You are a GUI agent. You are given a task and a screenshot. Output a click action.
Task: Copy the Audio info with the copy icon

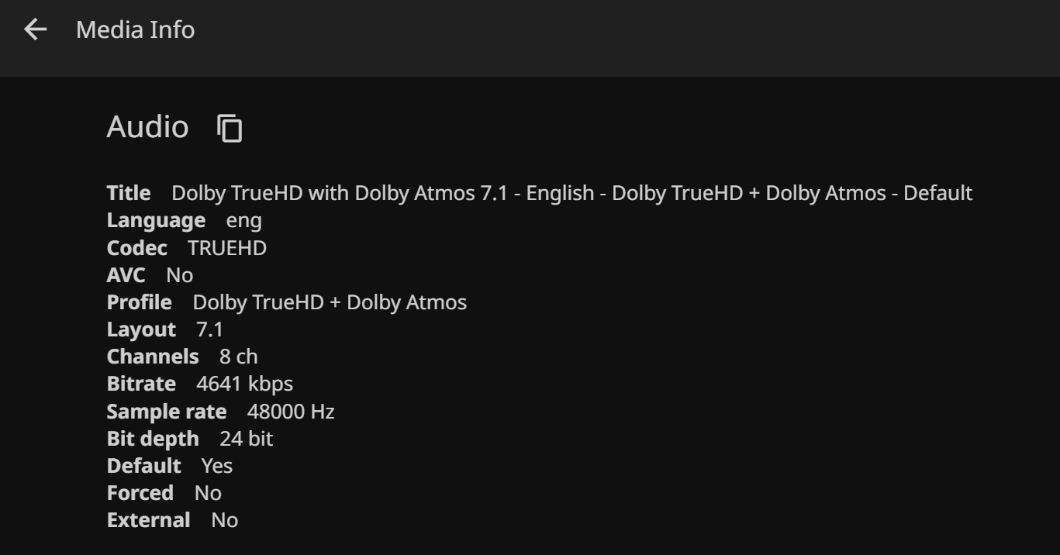[230, 128]
